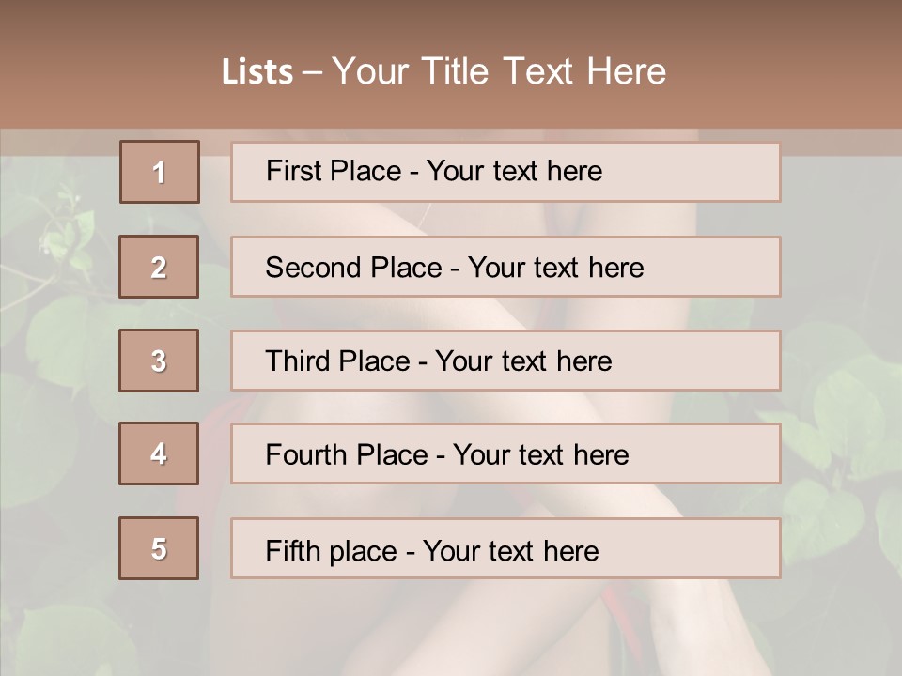This screenshot has width=902, height=676.
Task: Click the number 3 square
Action: click(159, 361)
